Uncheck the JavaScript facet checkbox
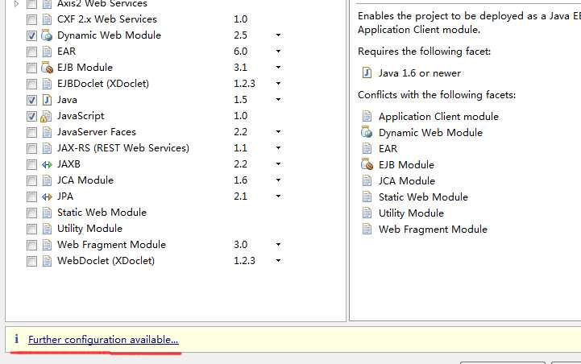The height and width of the screenshot is (364, 581). (31, 116)
